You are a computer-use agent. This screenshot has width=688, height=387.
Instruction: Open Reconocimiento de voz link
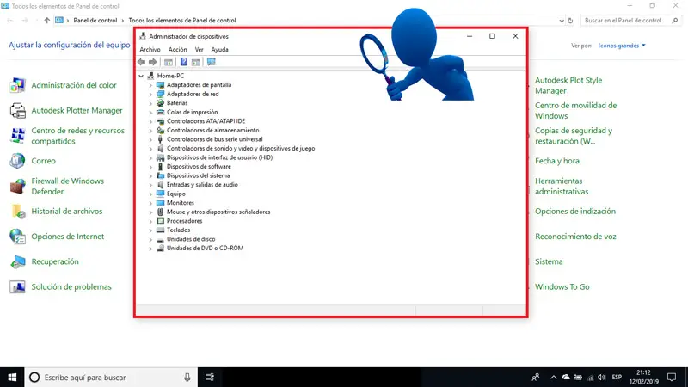click(x=575, y=236)
